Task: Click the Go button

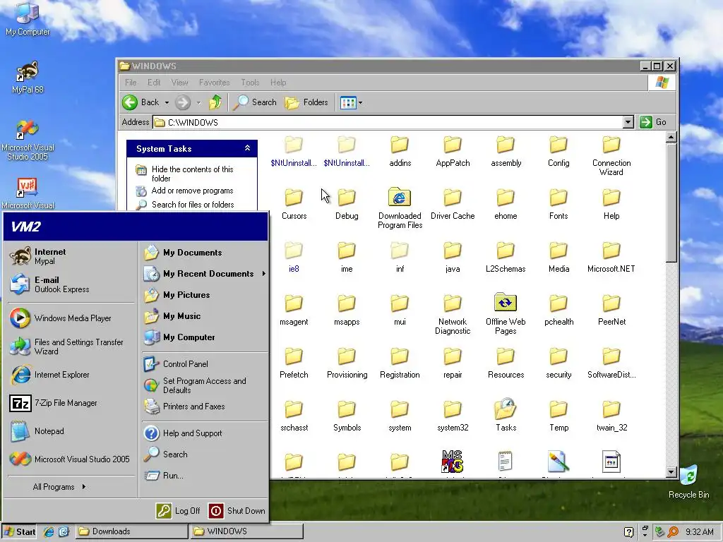Action: (x=653, y=122)
